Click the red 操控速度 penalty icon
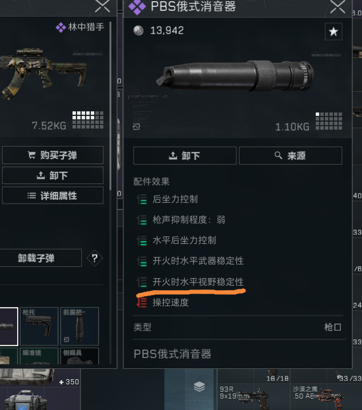Viewport: 362px width, 410px height. (142, 303)
